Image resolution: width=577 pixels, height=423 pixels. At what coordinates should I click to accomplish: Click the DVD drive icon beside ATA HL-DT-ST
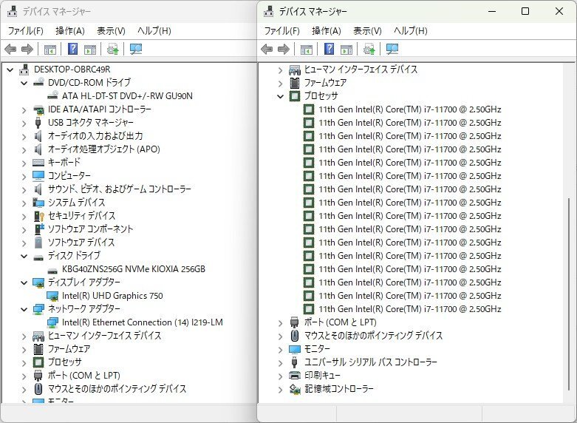click(52, 95)
